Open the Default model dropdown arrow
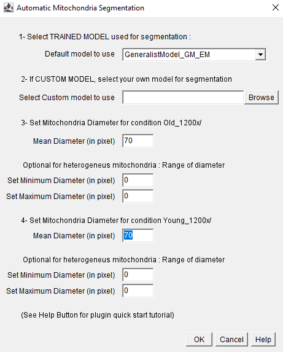 260,55
